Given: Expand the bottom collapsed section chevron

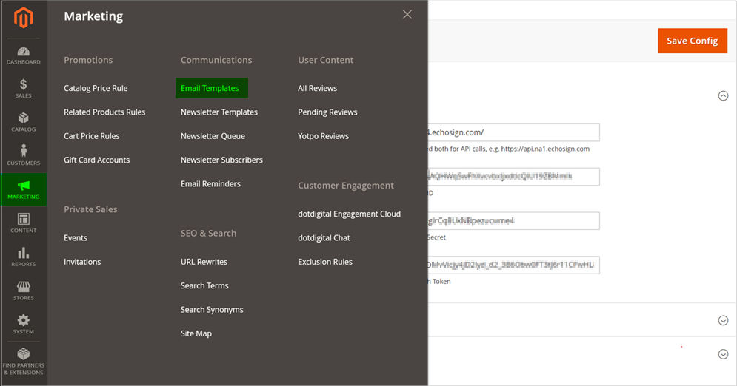Looking at the screenshot, I should (x=723, y=354).
